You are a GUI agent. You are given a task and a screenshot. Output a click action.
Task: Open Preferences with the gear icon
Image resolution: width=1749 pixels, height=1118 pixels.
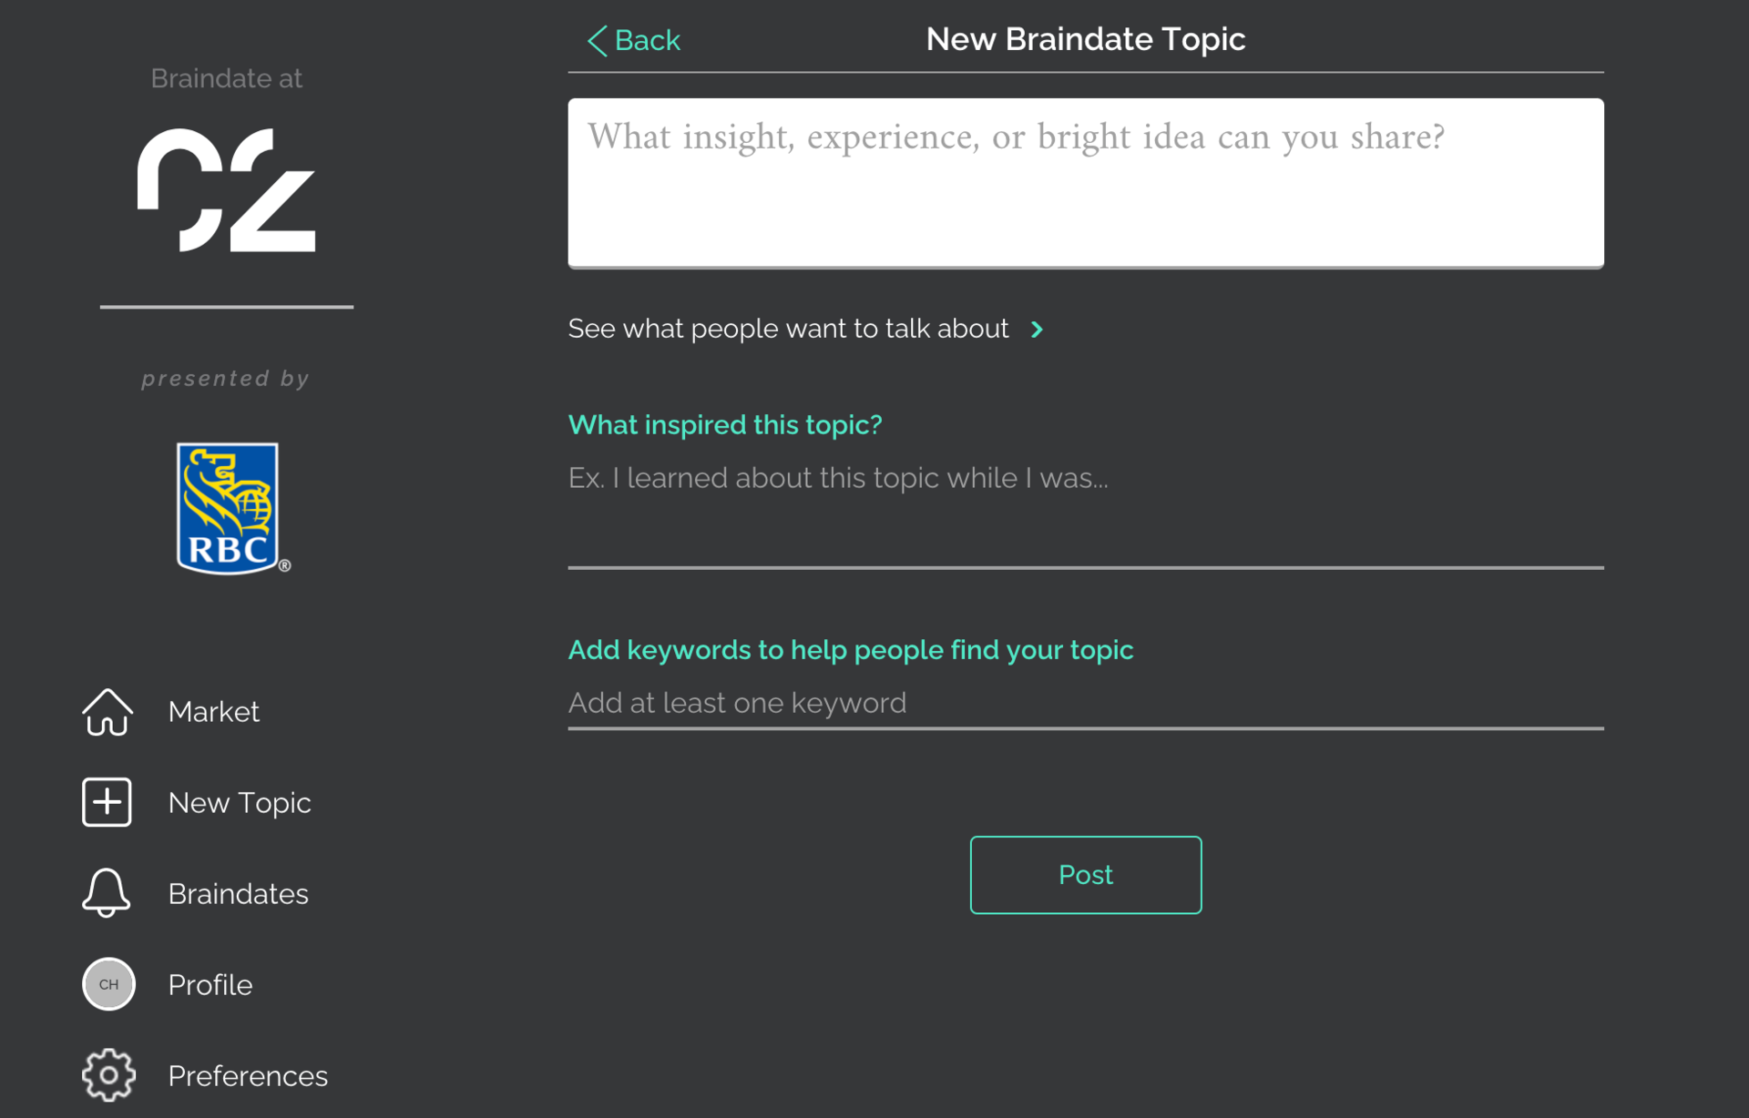[x=107, y=1075]
